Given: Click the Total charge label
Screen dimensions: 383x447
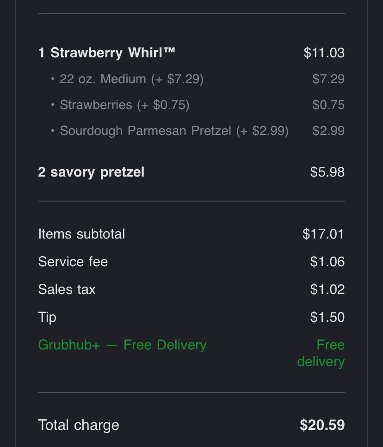Looking at the screenshot, I should [79, 425].
